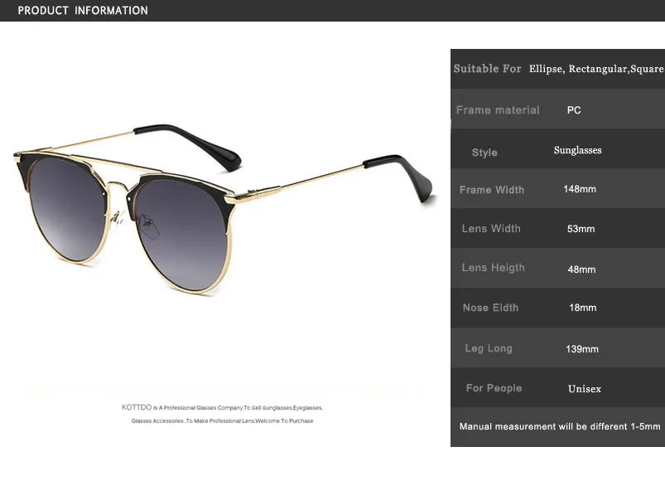Click the 18mm nose width value
Image resolution: width=665 pixels, height=481 pixels.
(x=583, y=308)
